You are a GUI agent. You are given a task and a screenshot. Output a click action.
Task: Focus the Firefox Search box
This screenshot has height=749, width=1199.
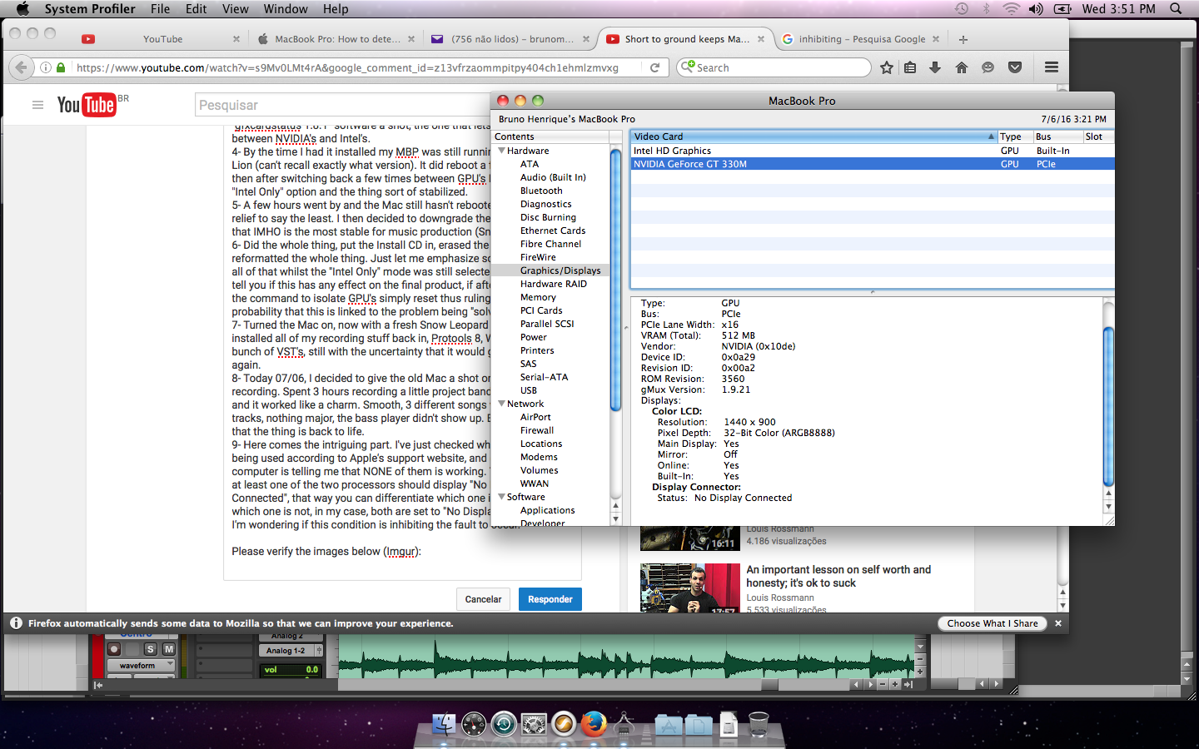click(x=774, y=67)
